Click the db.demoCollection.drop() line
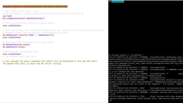The width and height of the screenshot is (183, 103). pos(16,45)
